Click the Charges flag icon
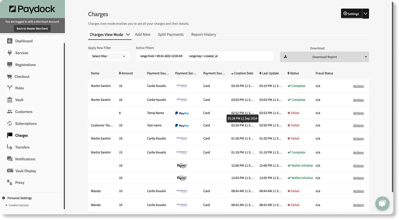The image size is (399, 220). pyautogui.click(x=10, y=135)
